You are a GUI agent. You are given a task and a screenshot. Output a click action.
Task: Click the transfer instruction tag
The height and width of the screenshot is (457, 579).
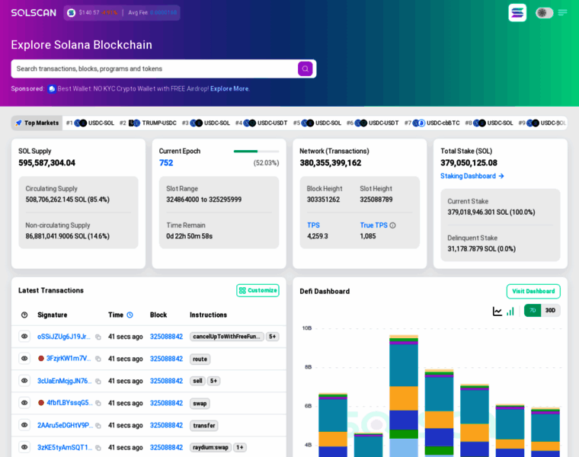coord(204,425)
